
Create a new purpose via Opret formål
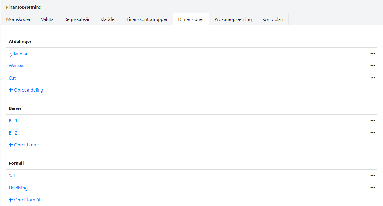[25, 200]
